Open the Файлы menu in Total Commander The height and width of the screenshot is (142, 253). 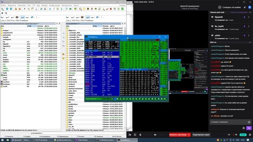tap(4, 5)
